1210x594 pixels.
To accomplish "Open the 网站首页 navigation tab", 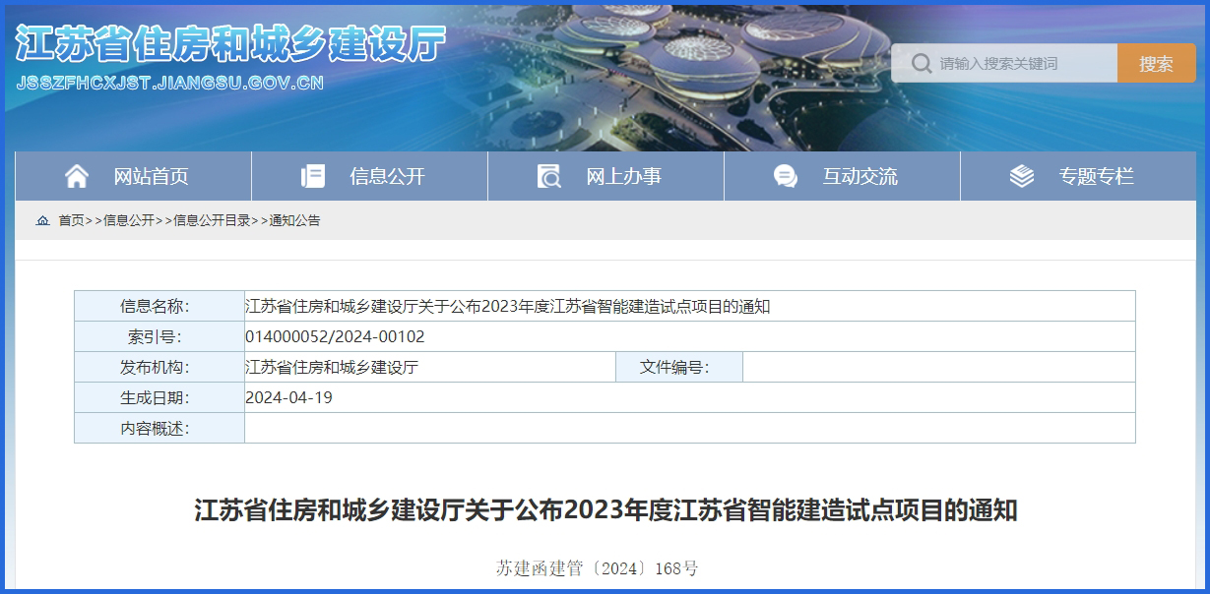I will (x=134, y=176).
